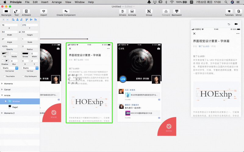Click the Fill color swatch
This screenshot has height=152, width=244.
tap(5, 54)
